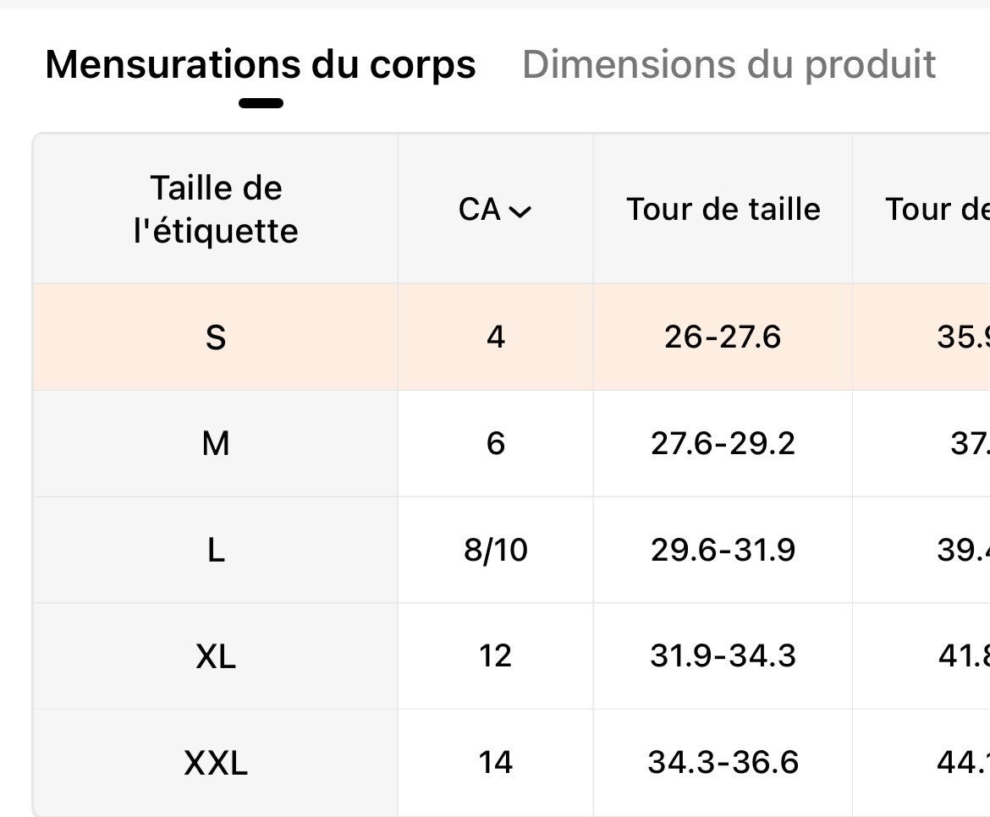Select the XL size label cell
This screenshot has height=817, width=990.
[216, 655]
